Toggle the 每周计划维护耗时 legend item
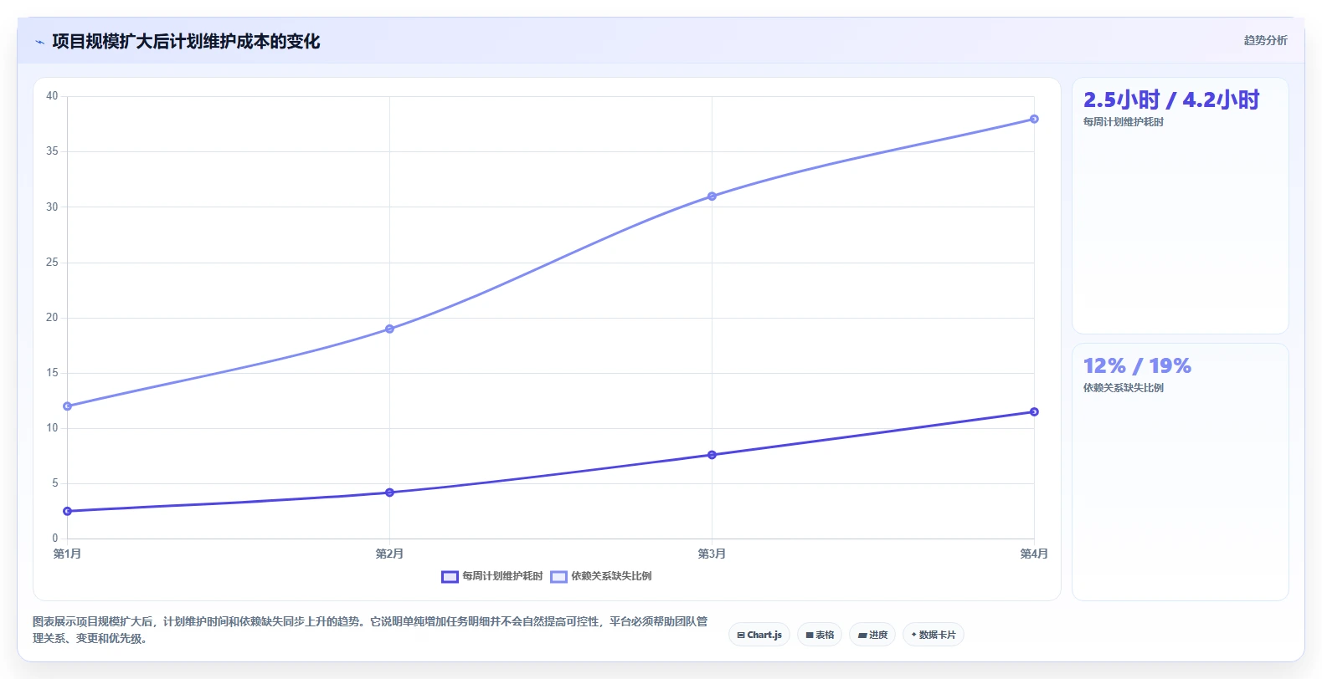1322x679 pixels. pyautogui.click(x=492, y=576)
